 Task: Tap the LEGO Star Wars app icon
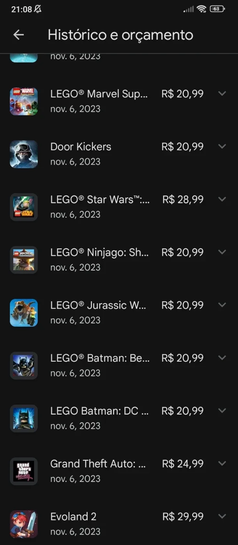pyautogui.click(x=24, y=207)
